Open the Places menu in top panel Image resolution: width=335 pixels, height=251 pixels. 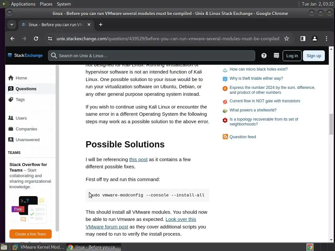coord(46,4)
